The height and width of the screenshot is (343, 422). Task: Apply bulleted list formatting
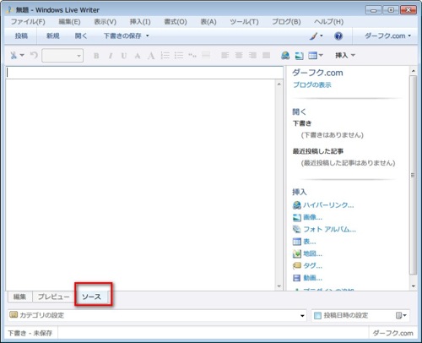(x=179, y=55)
